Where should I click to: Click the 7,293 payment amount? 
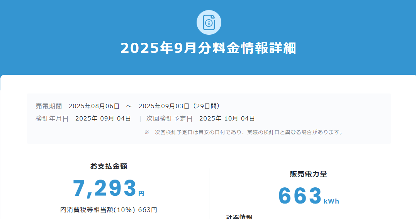pos(105,188)
